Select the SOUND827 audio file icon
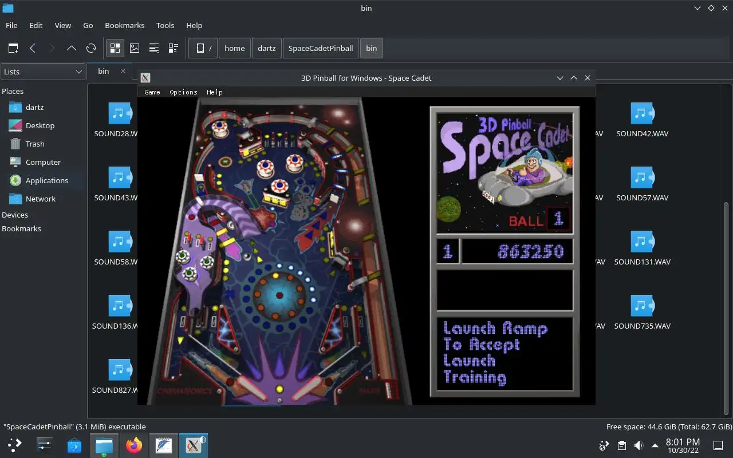Image resolution: width=733 pixels, height=458 pixels. (x=120, y=370)
